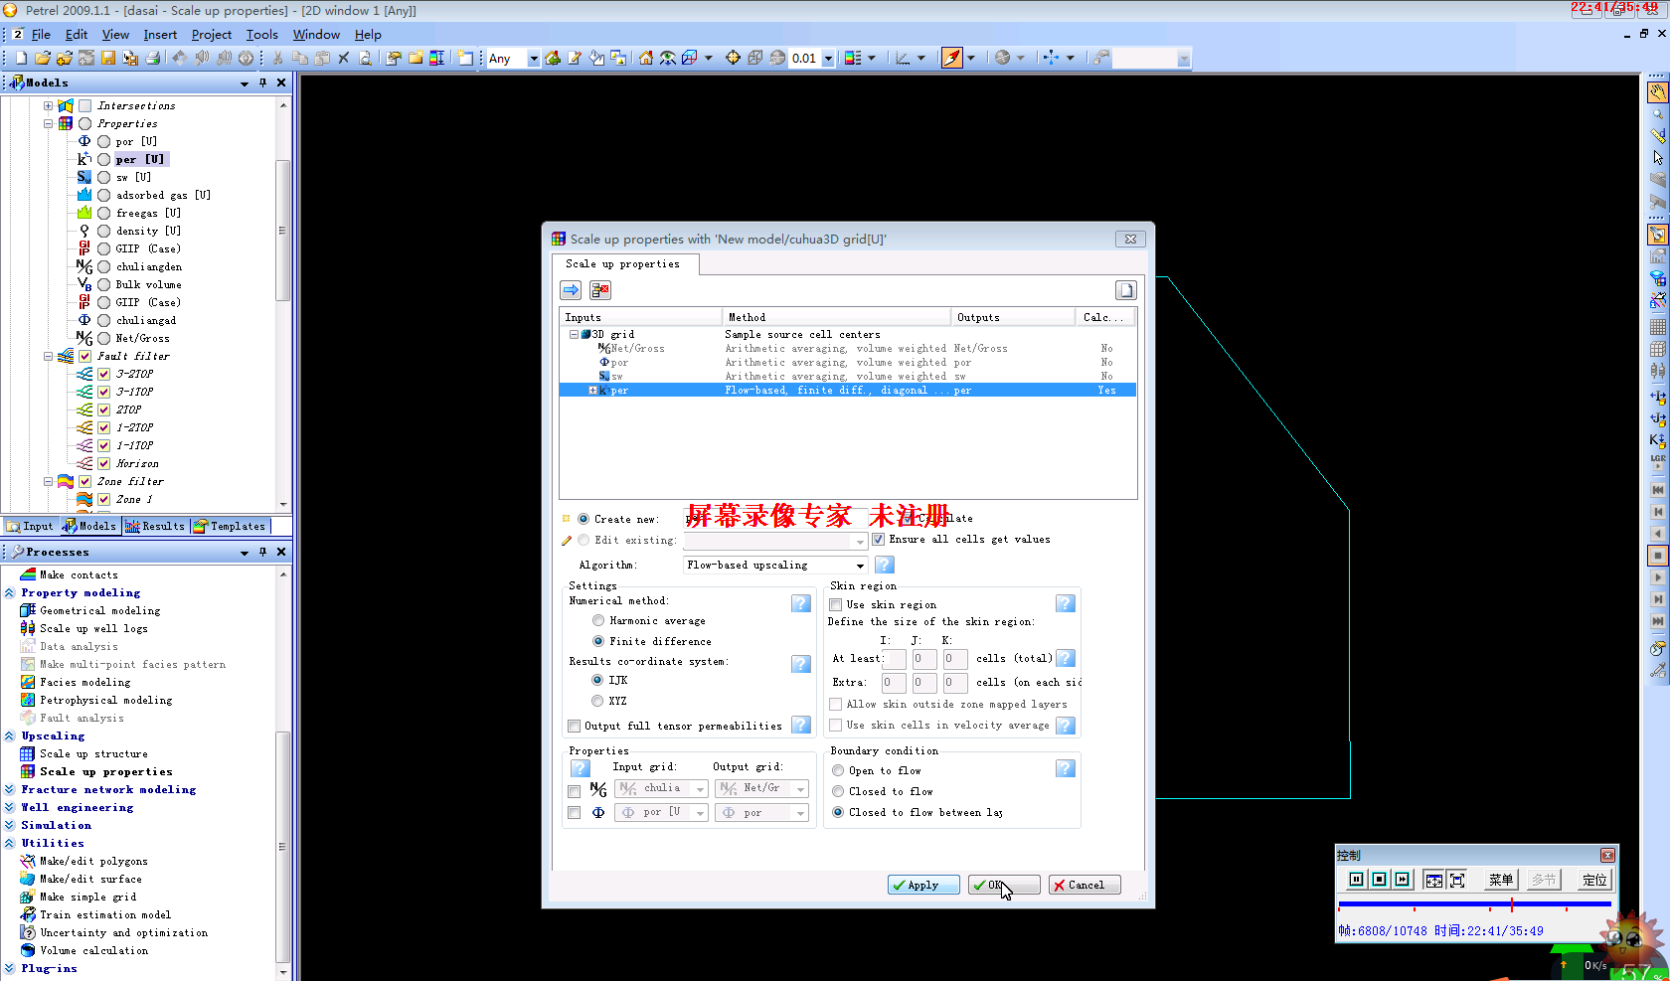Click the Open project folder icon
Image resolution: width=1670 pixels, height=981 pixels.
pos(43,59)
